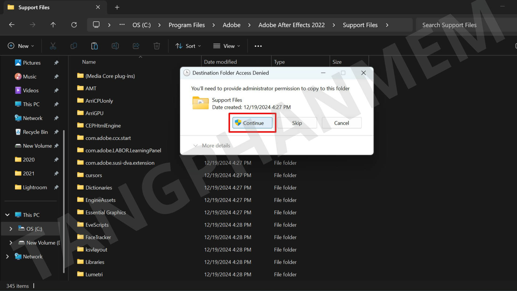Collapse the This PC tree node
Image resolution: width=517 pixels, height=291 pixels.
point(8,215)
